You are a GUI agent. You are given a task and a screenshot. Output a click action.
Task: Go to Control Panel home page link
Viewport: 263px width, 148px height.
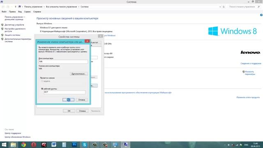(15, 18)
